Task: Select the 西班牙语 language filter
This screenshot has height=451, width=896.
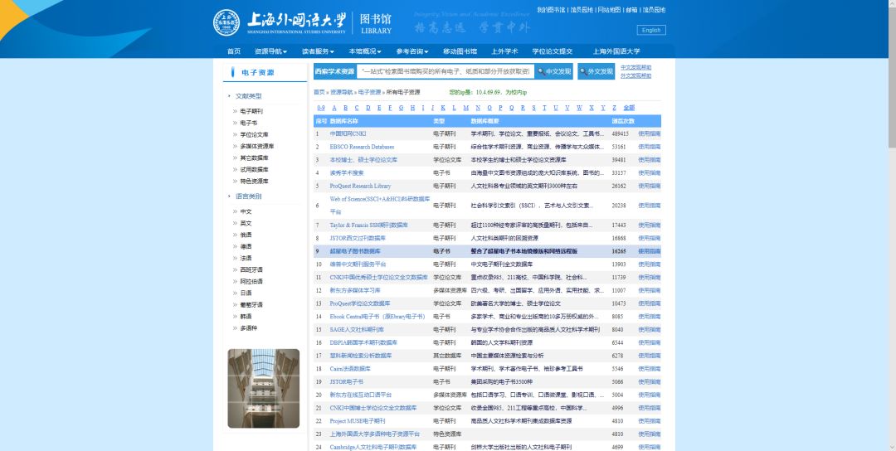Action: pyautogui.click(x=251, y=269)
